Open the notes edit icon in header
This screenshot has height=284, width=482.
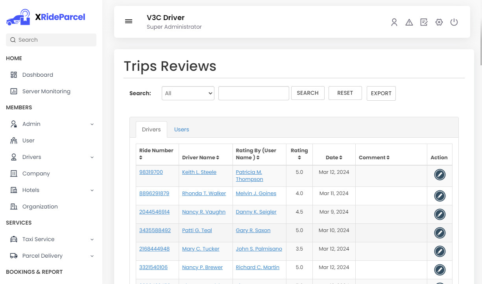point(424,22)
